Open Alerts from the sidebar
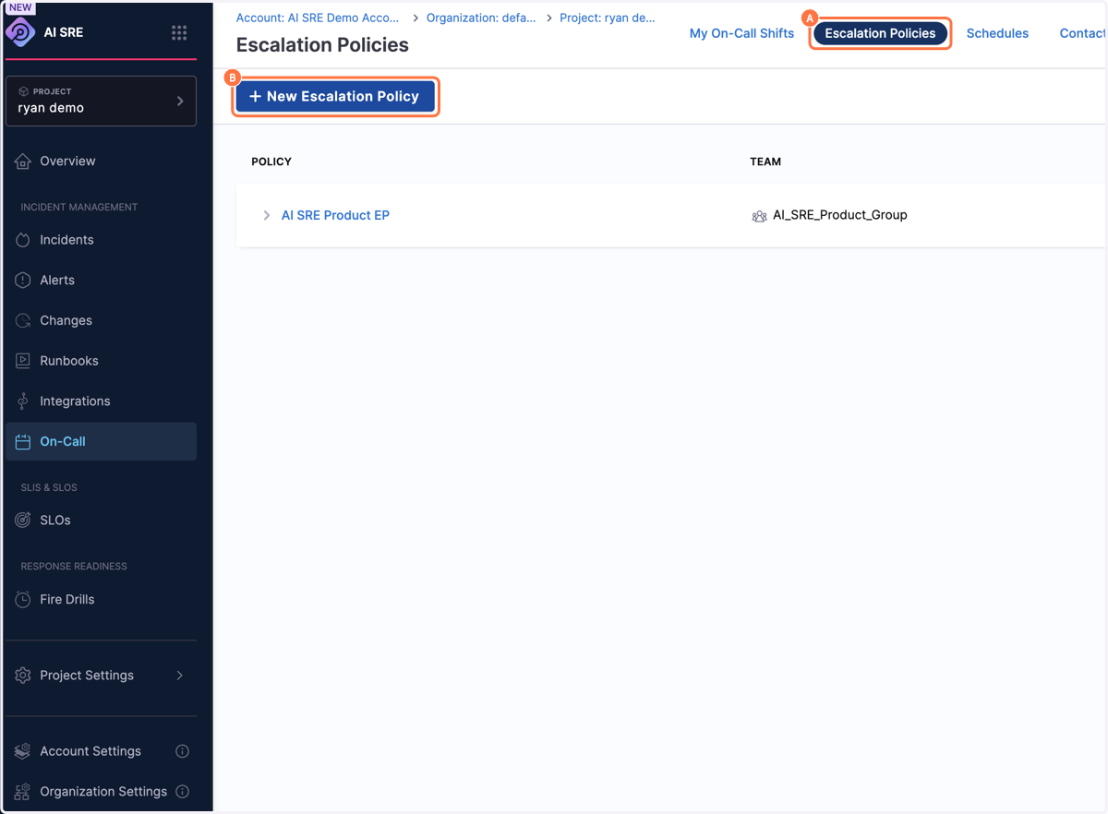The image size is (1108, 814). (57, 280)
